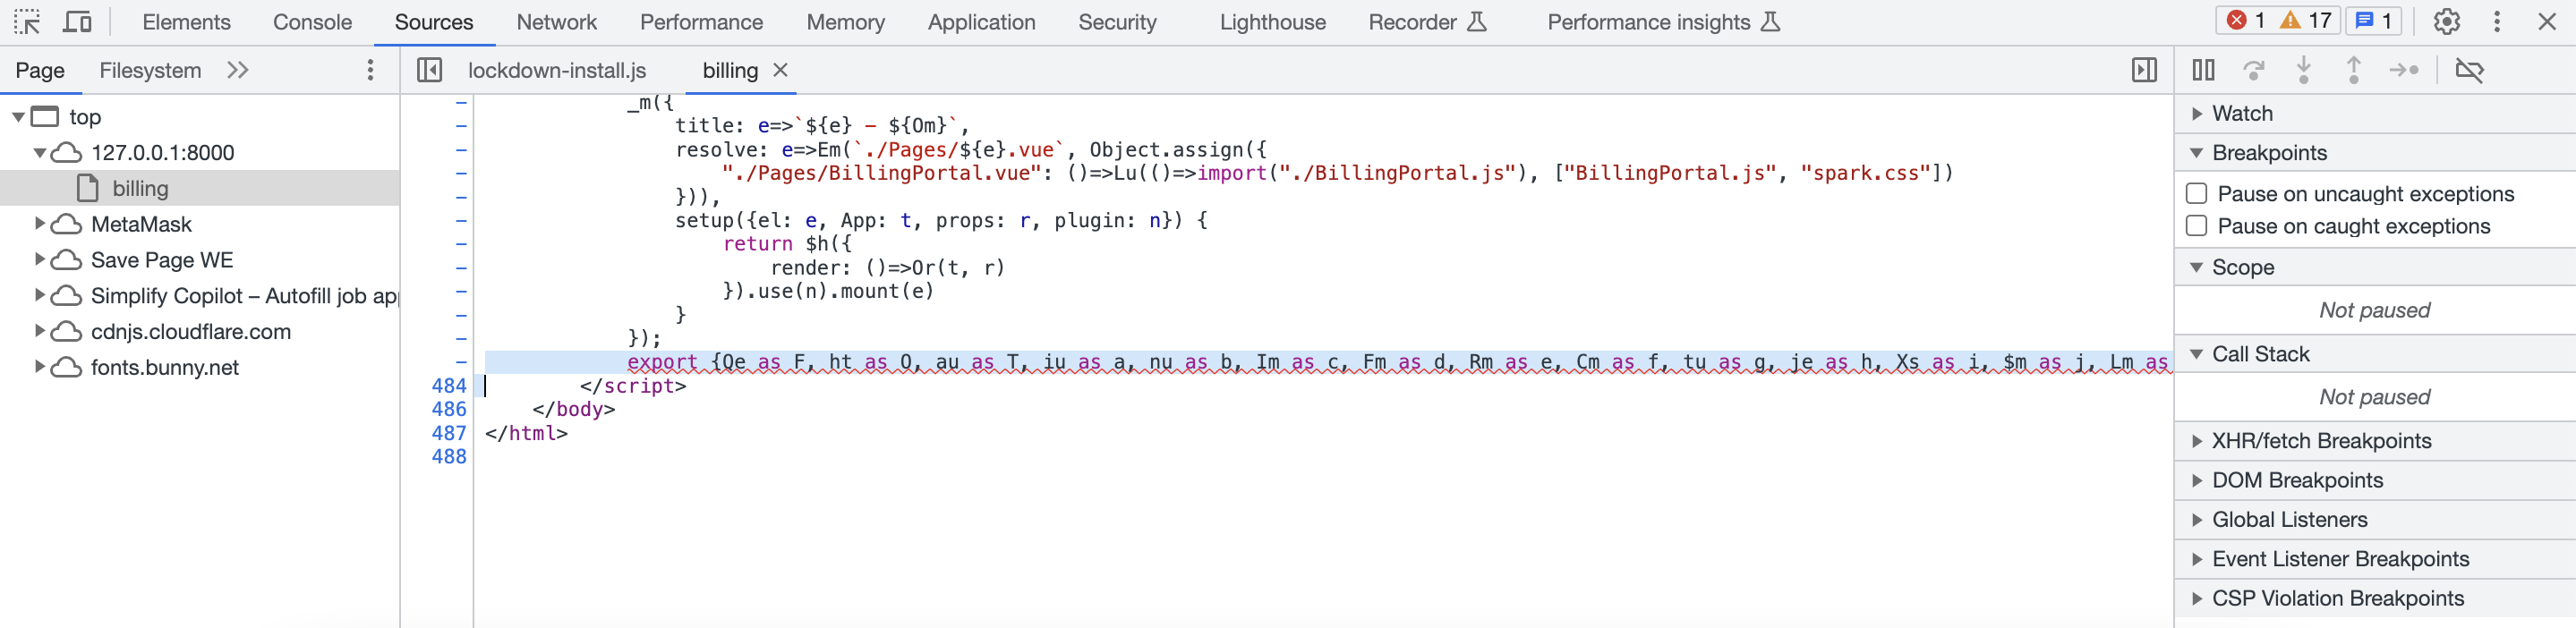2576x628 pixels.
Task: Expand the Simplify Copilot tree node
Action: [40, 296]
